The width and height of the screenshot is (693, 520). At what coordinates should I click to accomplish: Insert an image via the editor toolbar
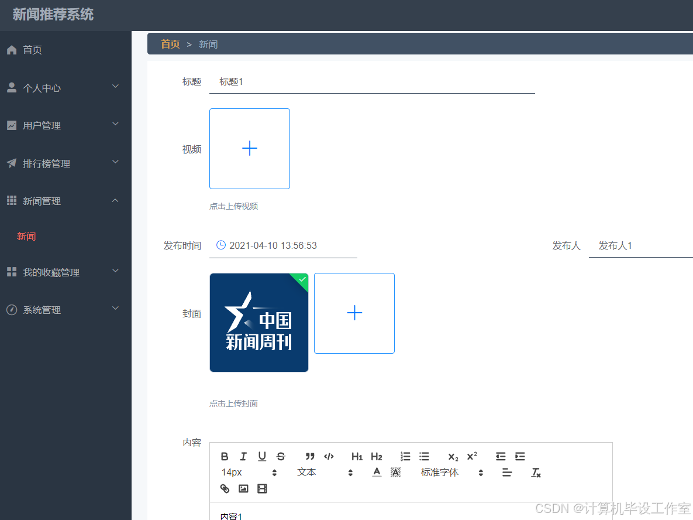pos(243,488)
